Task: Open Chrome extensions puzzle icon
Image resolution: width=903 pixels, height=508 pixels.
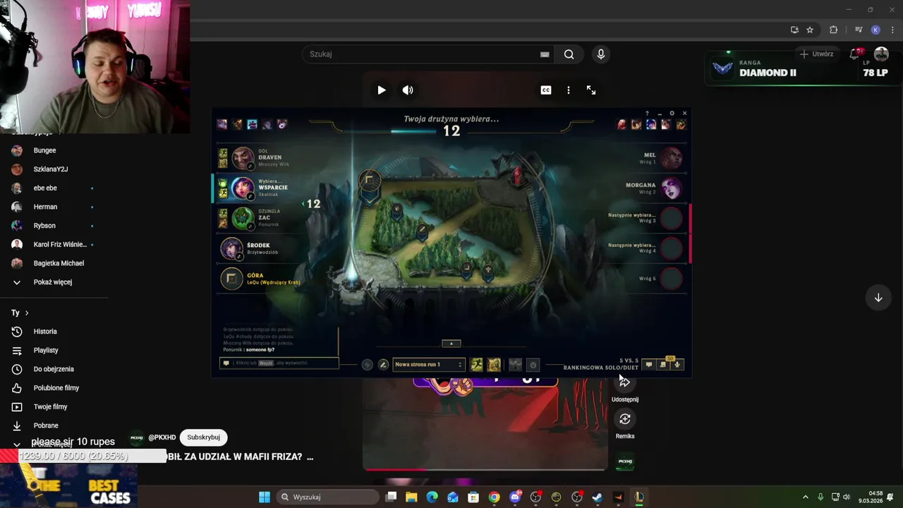Action: click(x=834, y=30)
